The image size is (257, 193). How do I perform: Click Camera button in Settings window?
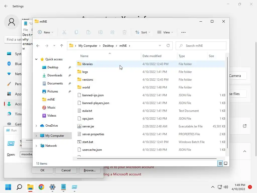click(x=237, y=76)
